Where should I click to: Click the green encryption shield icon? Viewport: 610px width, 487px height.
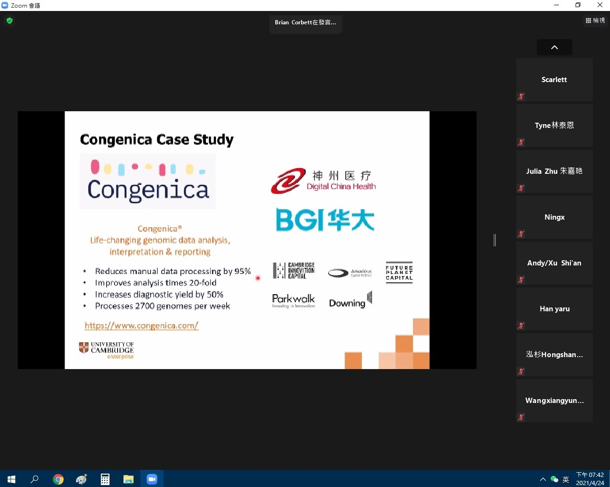10,21
